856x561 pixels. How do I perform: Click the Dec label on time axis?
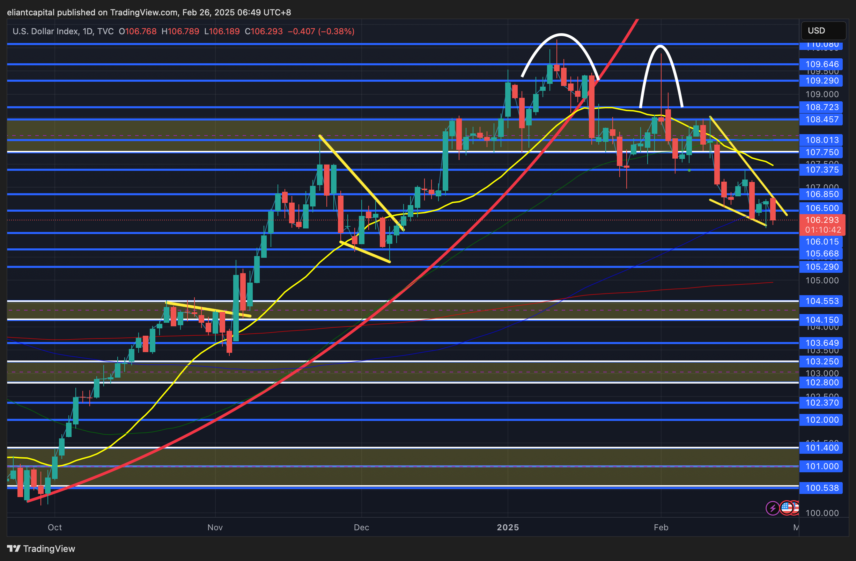pos(361,527)
